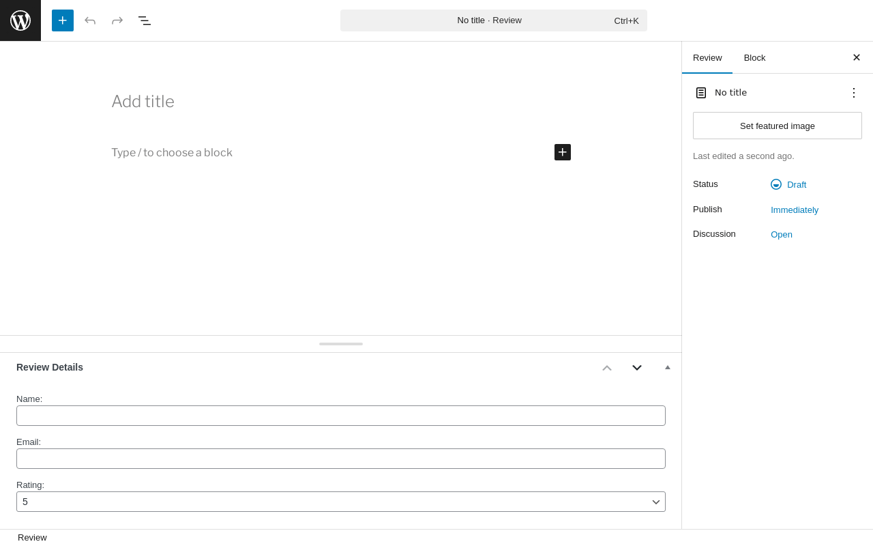Open the actions menu beside No title
The image size is (873, 546).
[853, 93]
